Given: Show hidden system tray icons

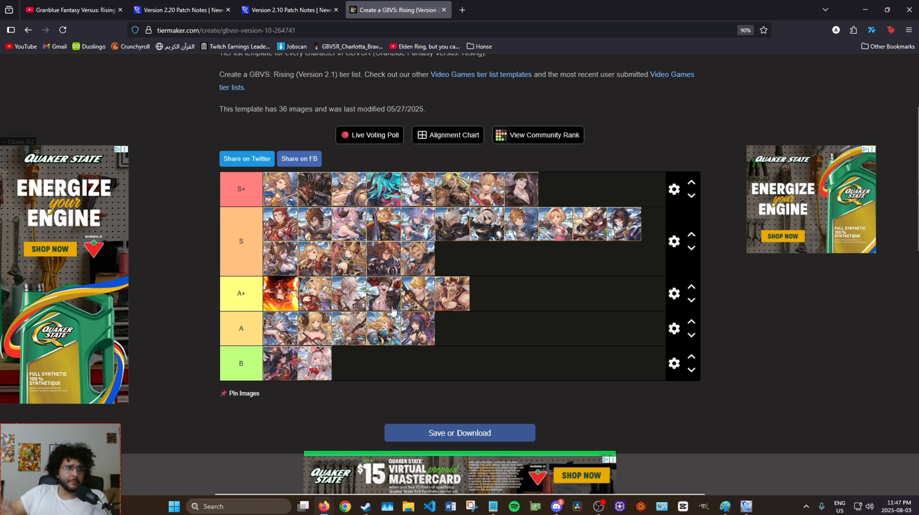Looking at the screenshot, I should tap(806, 506).
